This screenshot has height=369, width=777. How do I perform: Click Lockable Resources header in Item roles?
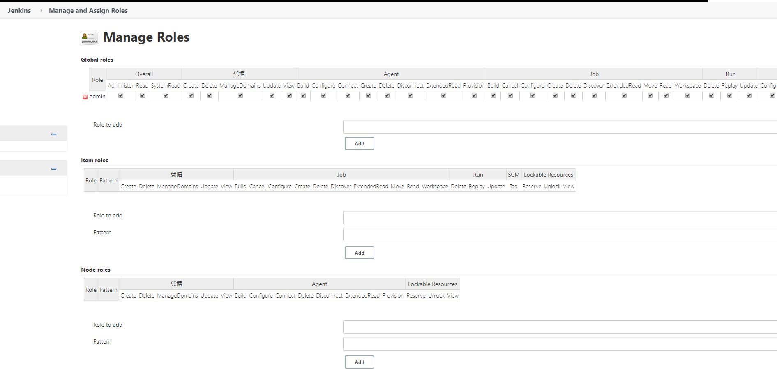point(549,175)
